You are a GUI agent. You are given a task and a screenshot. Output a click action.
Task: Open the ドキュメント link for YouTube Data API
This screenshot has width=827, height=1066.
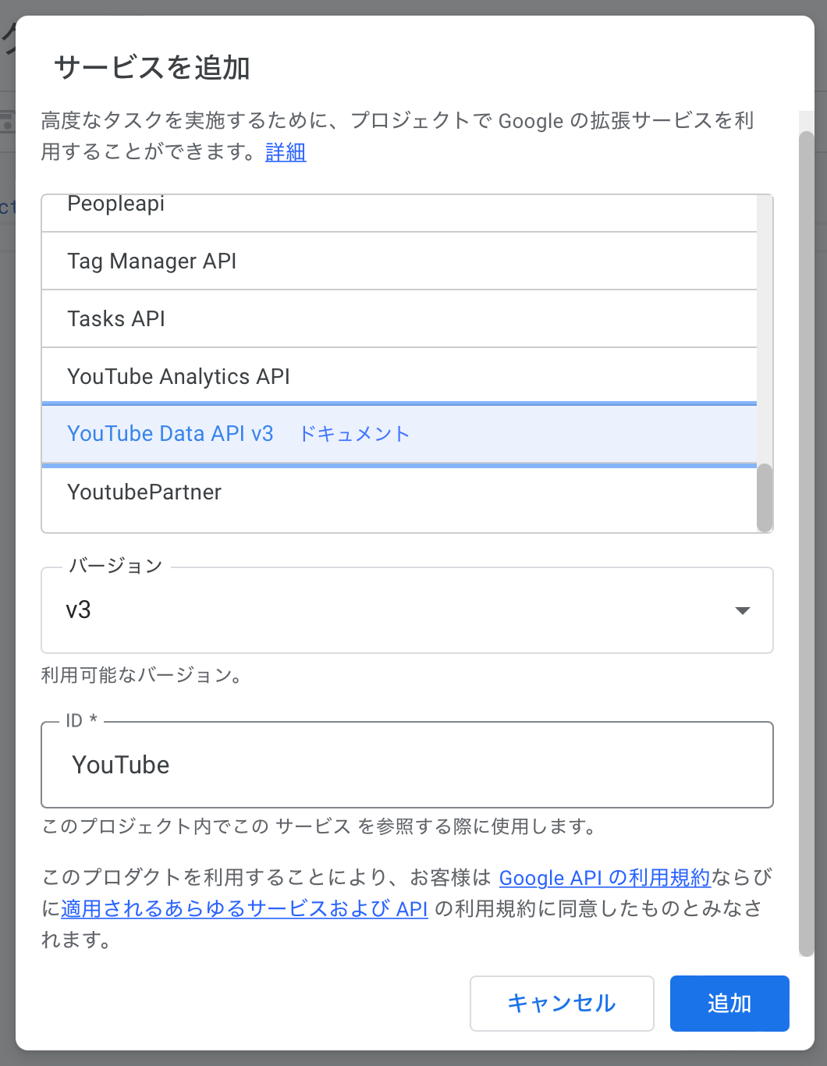355,434
